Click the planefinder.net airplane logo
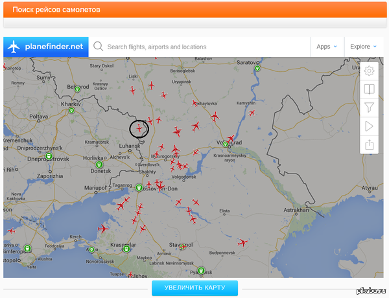The height and width of the screenshot is (298, 389). pos(13,47)
